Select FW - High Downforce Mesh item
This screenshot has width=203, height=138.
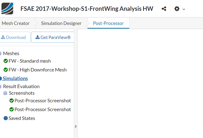38,70
